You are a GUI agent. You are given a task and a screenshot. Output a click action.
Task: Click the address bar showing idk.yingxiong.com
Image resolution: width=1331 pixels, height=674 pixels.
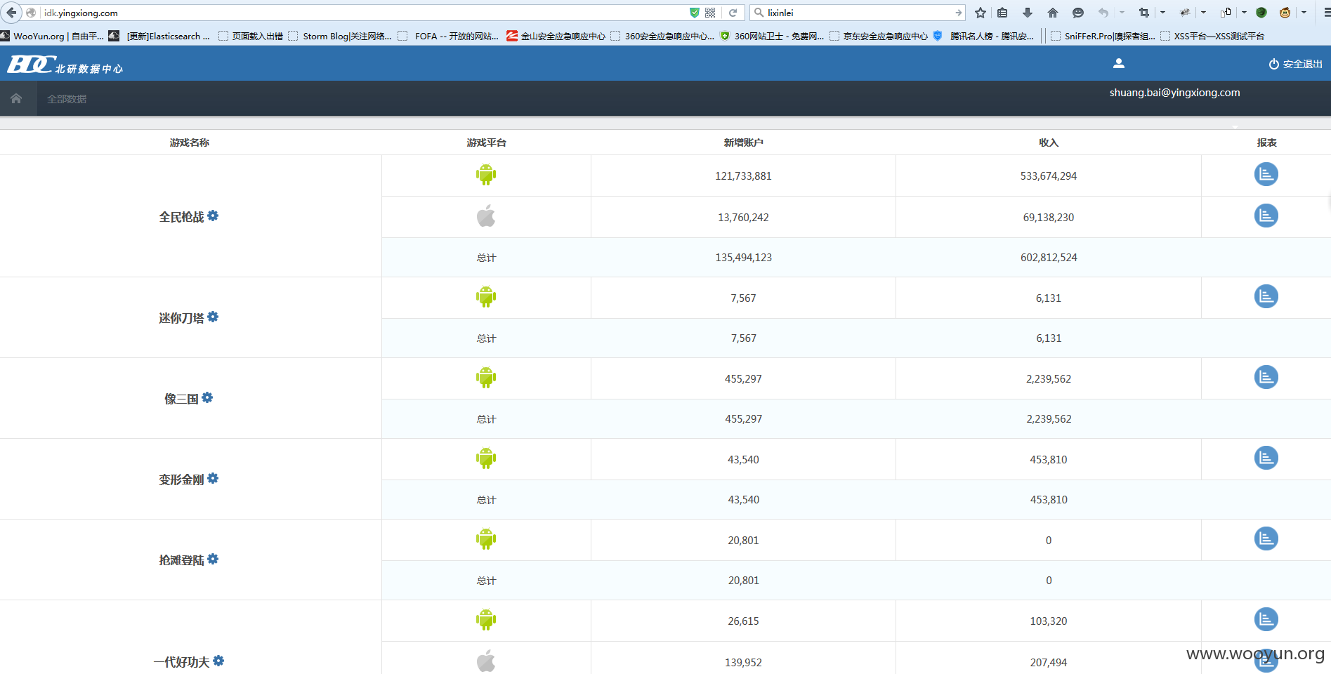point(365,13)
